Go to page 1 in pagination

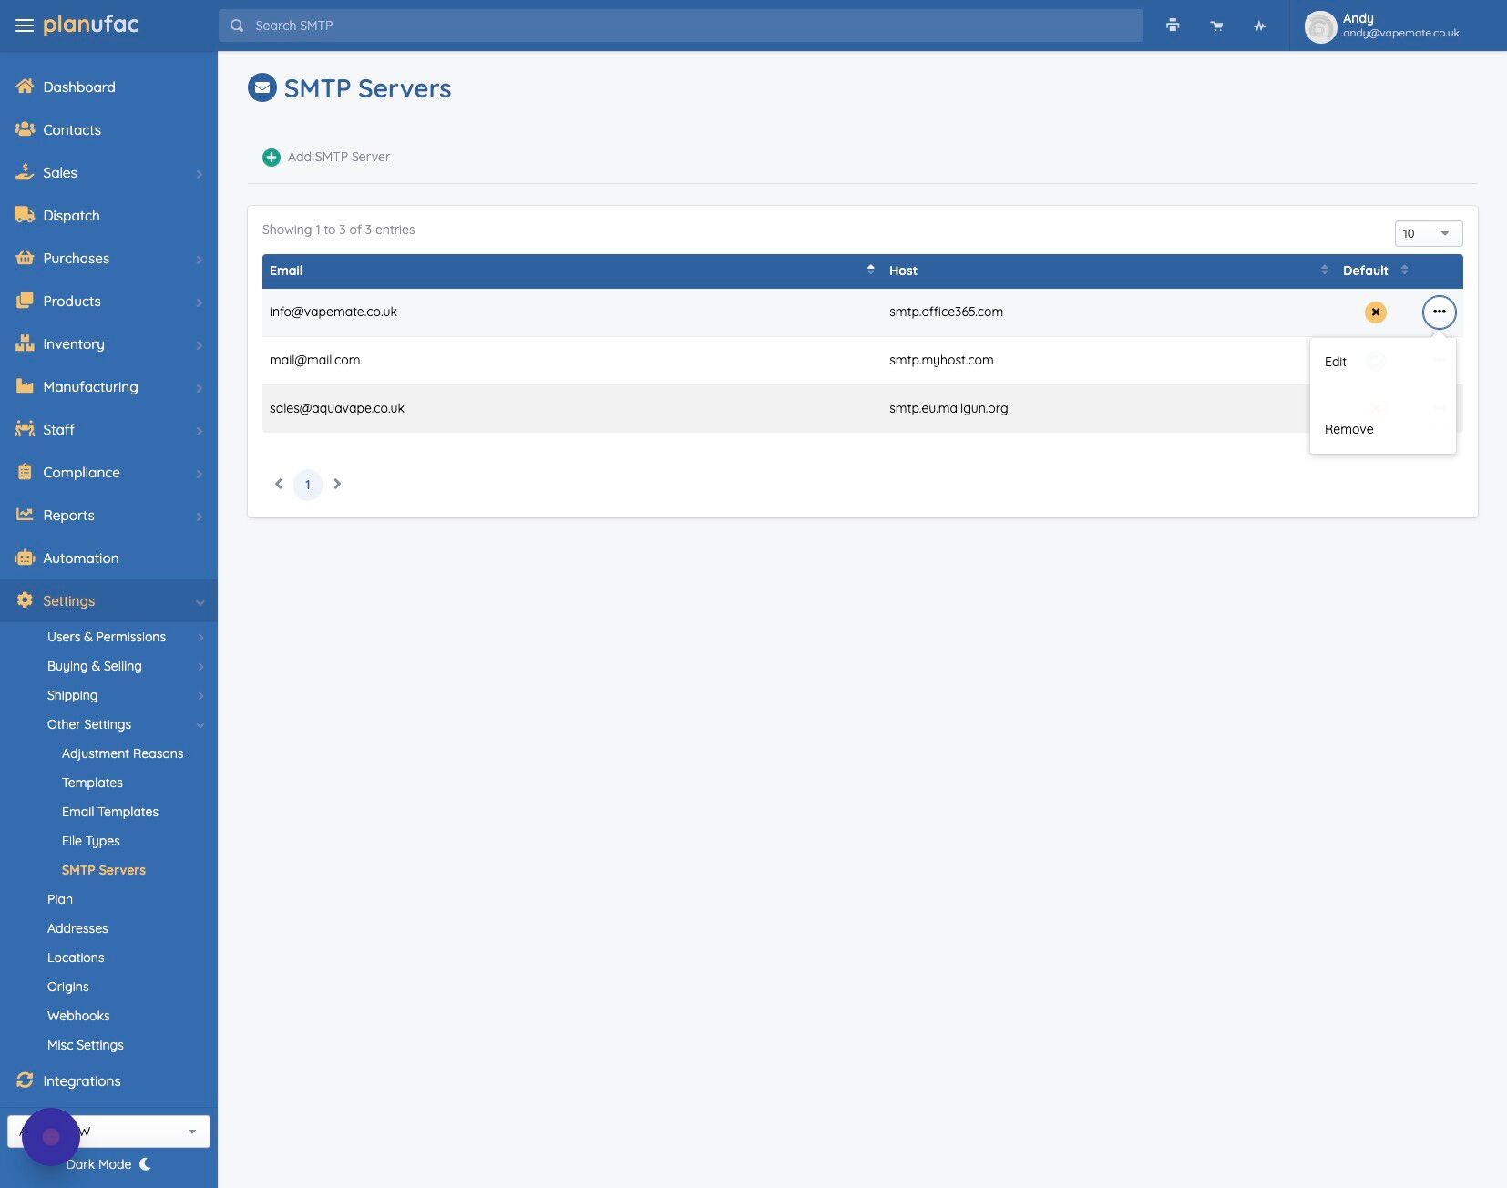coord(308,484)
